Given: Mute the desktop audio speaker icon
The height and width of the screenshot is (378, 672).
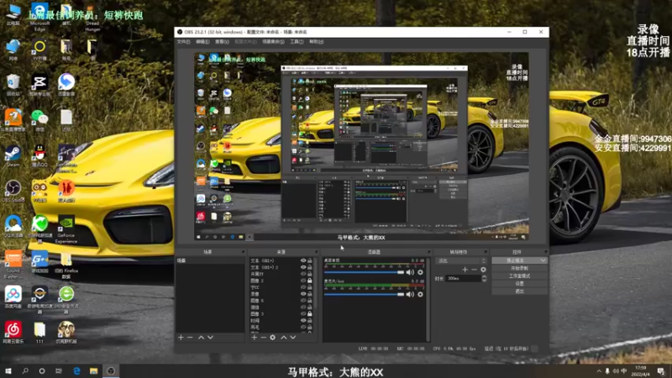Looking at the screenshot, I should pyautogui.click(x=409, y=272).
